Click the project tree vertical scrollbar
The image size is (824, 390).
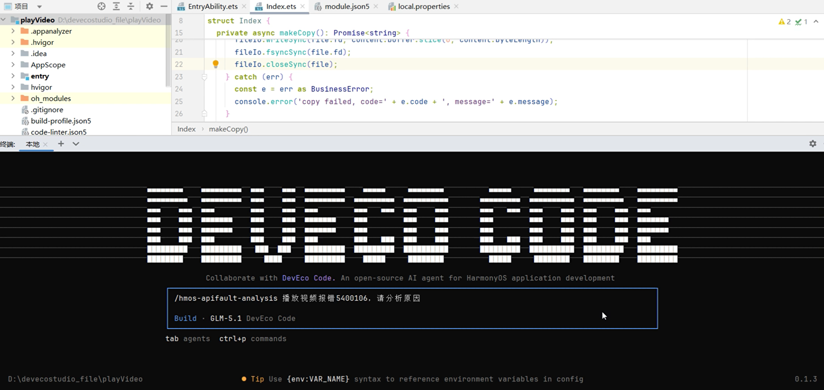pyautogui.click(x=168, y=50)
